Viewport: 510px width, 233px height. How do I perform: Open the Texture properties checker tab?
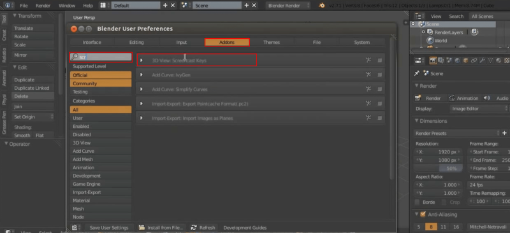[507, 60]
